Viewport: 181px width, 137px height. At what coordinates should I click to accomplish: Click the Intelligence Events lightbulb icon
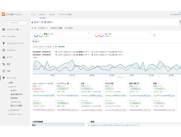click(x=4, y=43)
